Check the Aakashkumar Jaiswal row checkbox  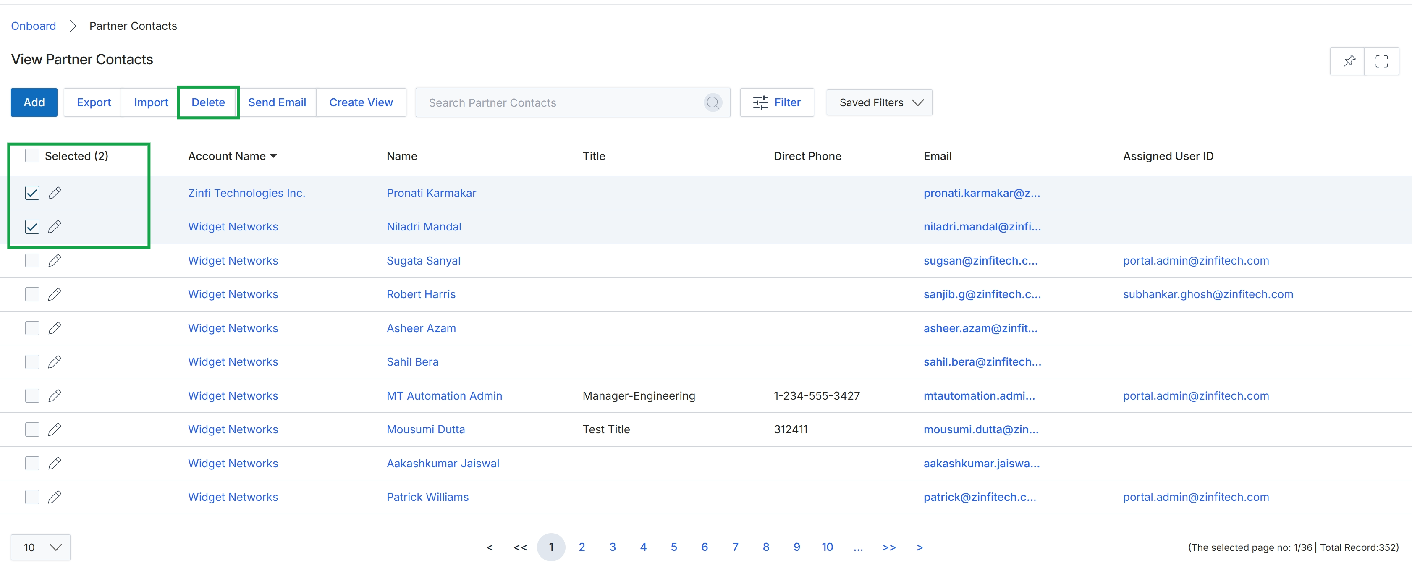32,464
